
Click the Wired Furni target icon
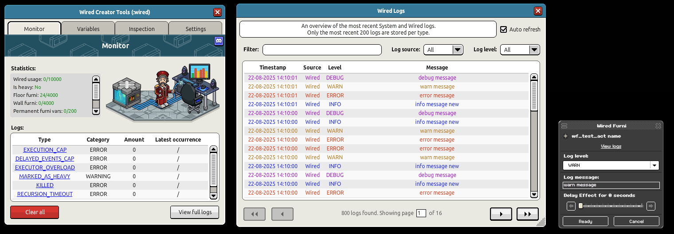tap(565, 136)
